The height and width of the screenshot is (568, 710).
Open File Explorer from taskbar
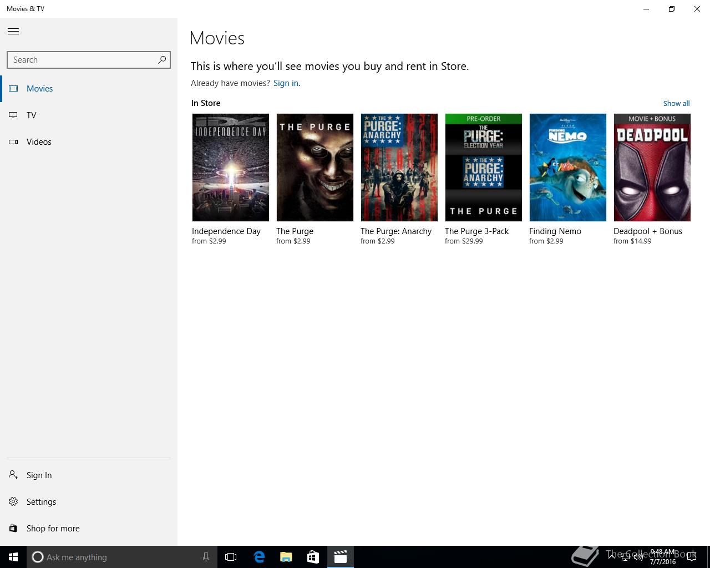pyautogui.click(x=286, y=557)
